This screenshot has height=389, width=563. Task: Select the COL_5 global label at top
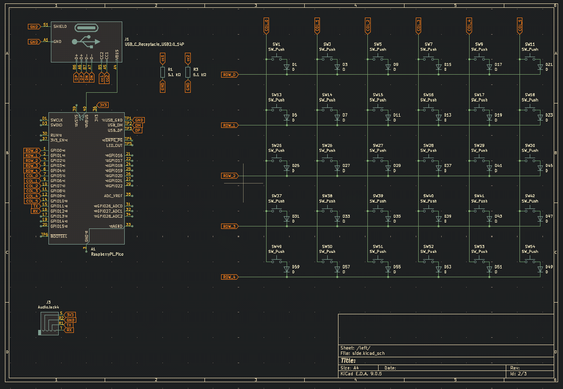click(x=519, y=26)
